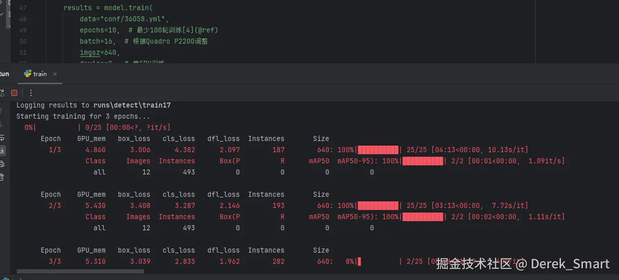Click Instances value 193
Viewport: 619px width, 280px height.
coord(278,205)
